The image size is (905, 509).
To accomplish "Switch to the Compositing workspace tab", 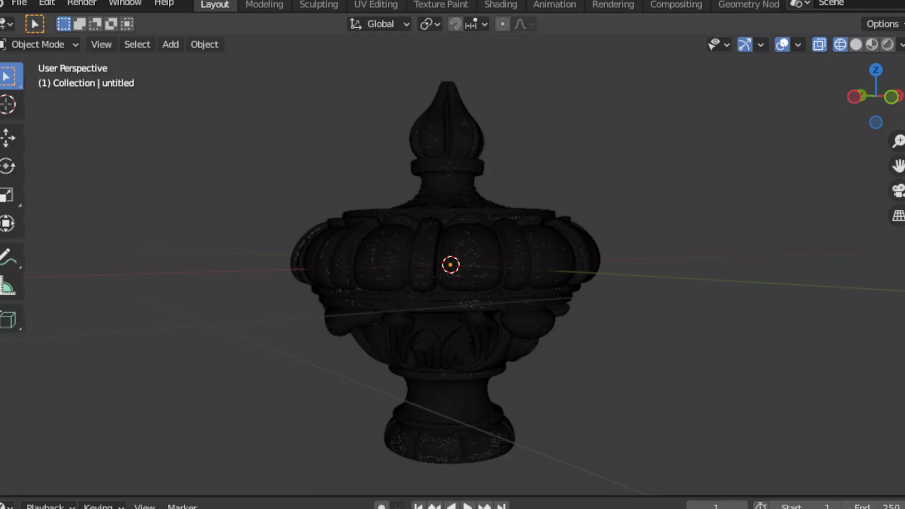I will coord(676,5).
